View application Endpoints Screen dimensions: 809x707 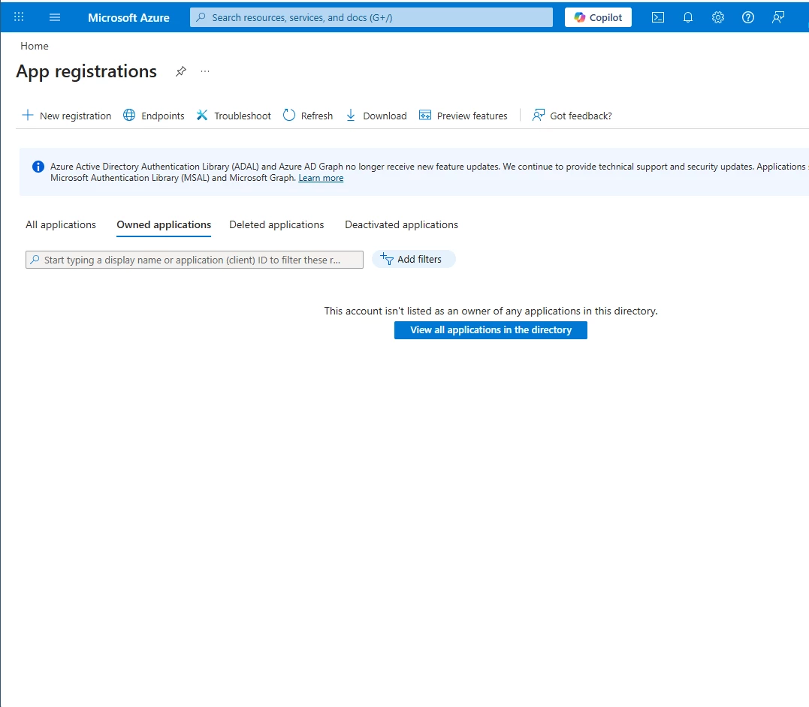[154, 116]
